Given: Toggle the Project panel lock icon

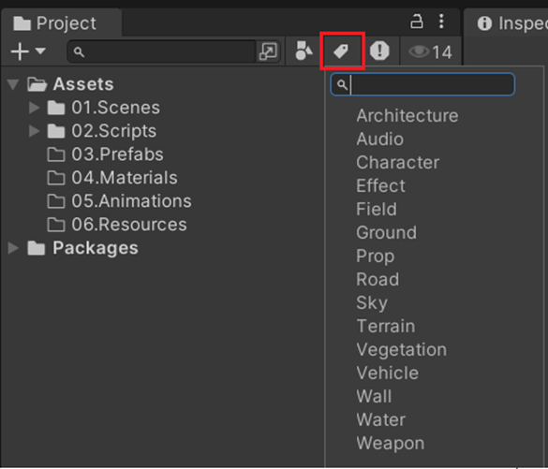Looking at the screenshot, I should click(x=416, y=22).
